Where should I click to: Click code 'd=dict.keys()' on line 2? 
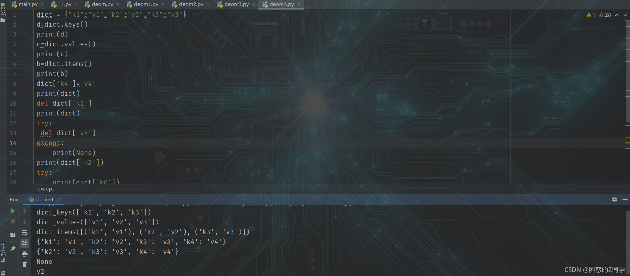(62, 25)
